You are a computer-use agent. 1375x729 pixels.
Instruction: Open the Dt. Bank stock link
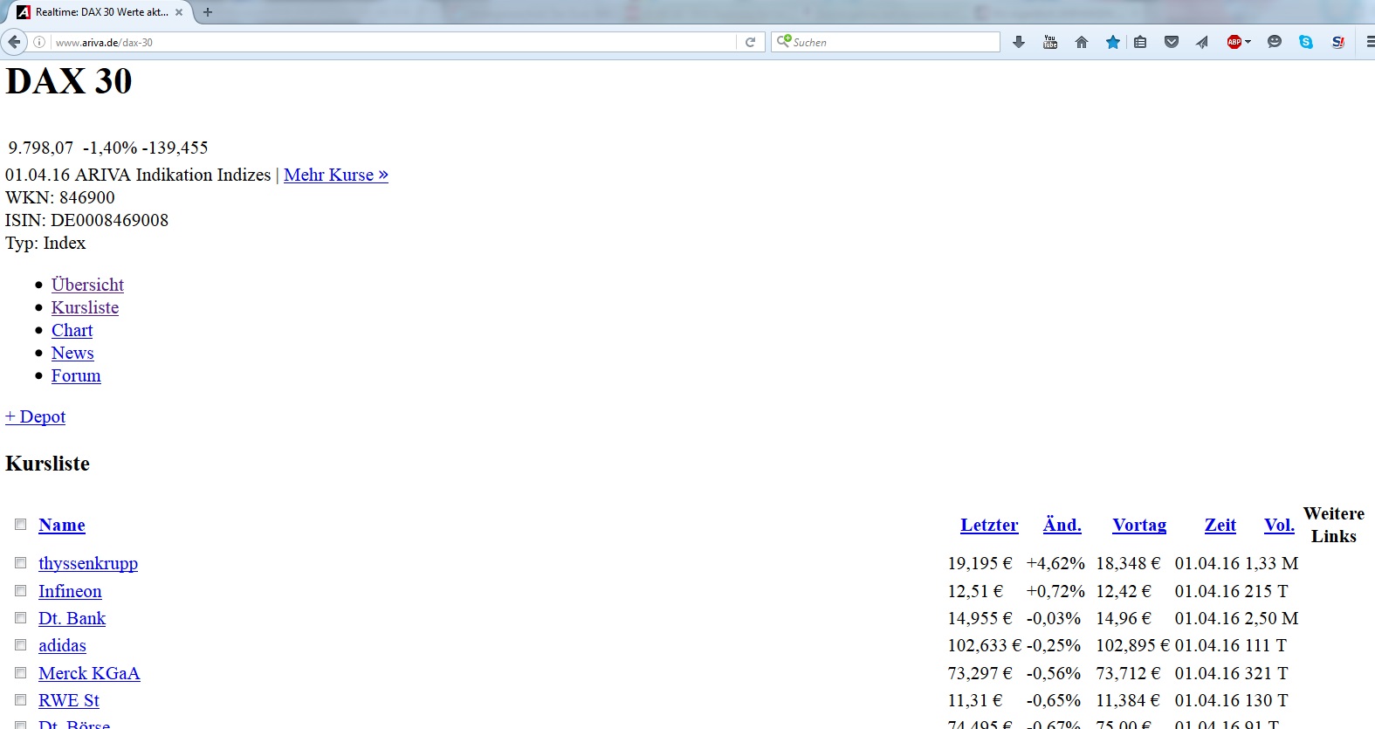[x=72, y=618]
